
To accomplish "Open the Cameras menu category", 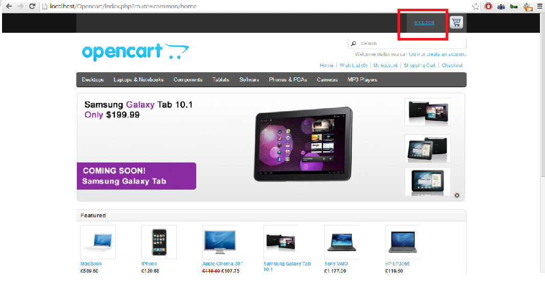I will [327, 79].
